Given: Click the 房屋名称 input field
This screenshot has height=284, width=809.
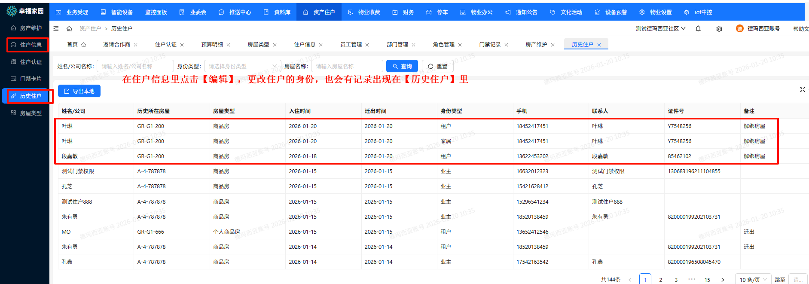Looking at the screenshot, I should pyautogui.click(x=347, y=66).
